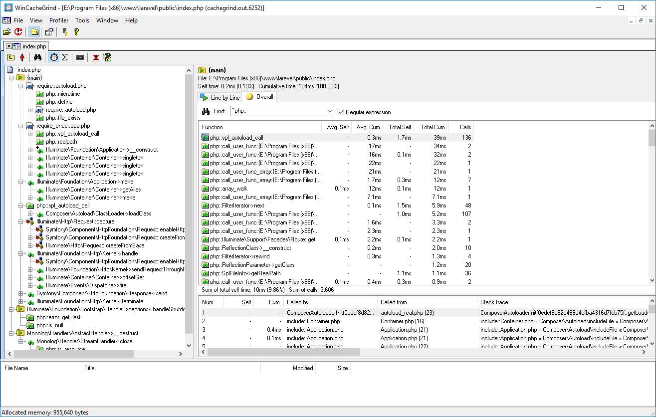Click the red up arrow icon
The width and height of the screenshot is (656, 417).
click(22, 57)
